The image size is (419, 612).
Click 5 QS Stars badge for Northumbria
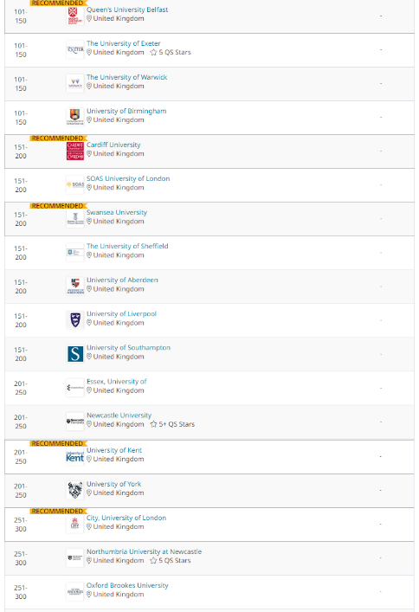(171, 560)
